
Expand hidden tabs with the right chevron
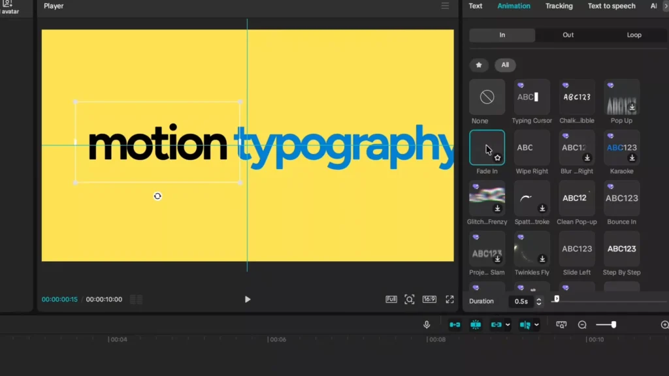pyautogui.click(x=665, y=6)
